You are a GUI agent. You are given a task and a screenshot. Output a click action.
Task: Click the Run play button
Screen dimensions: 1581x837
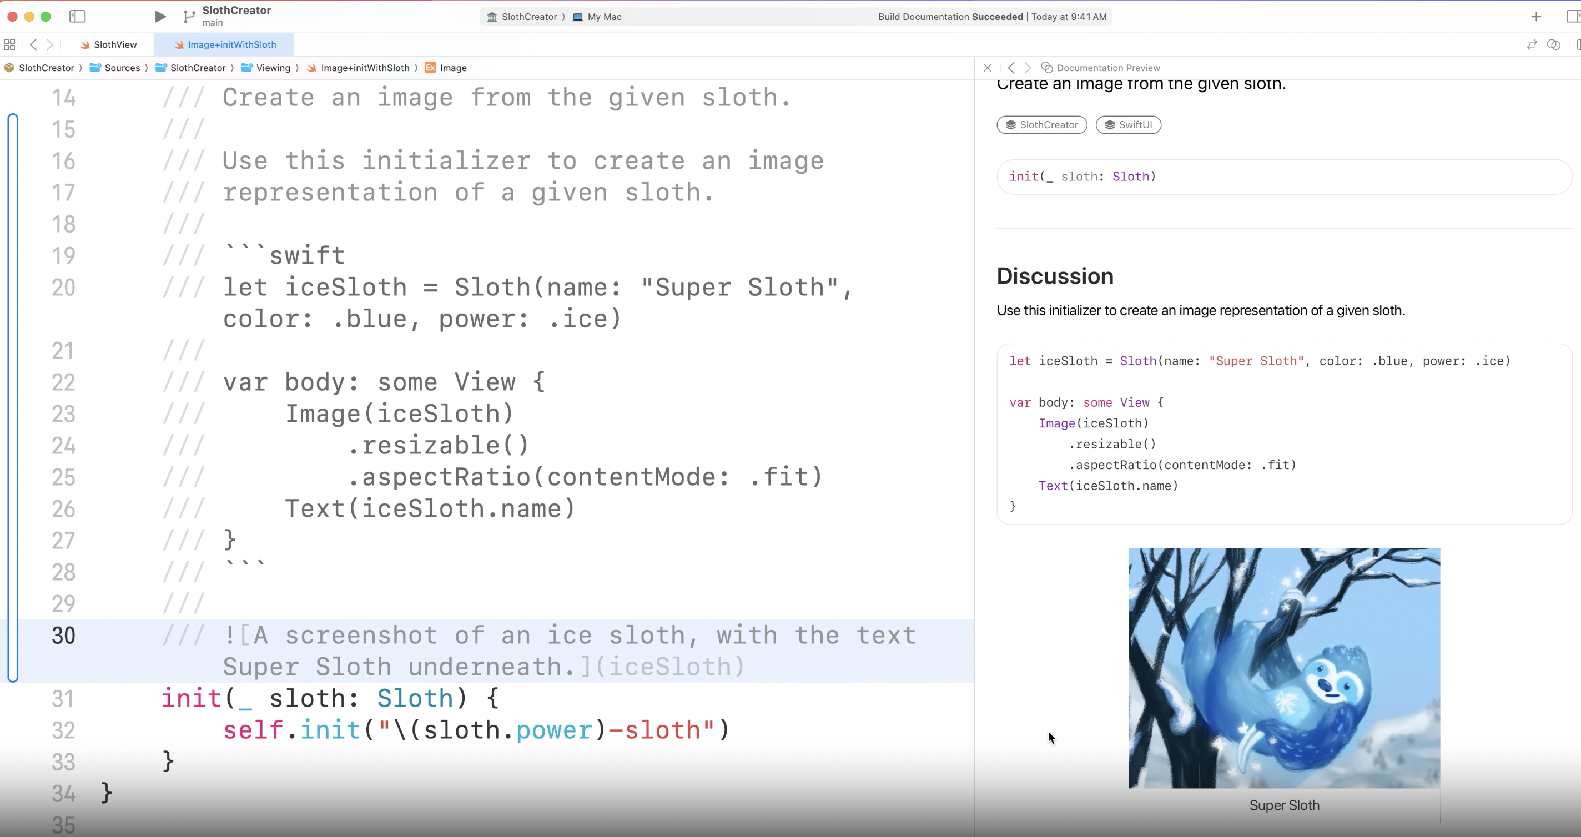159,17
